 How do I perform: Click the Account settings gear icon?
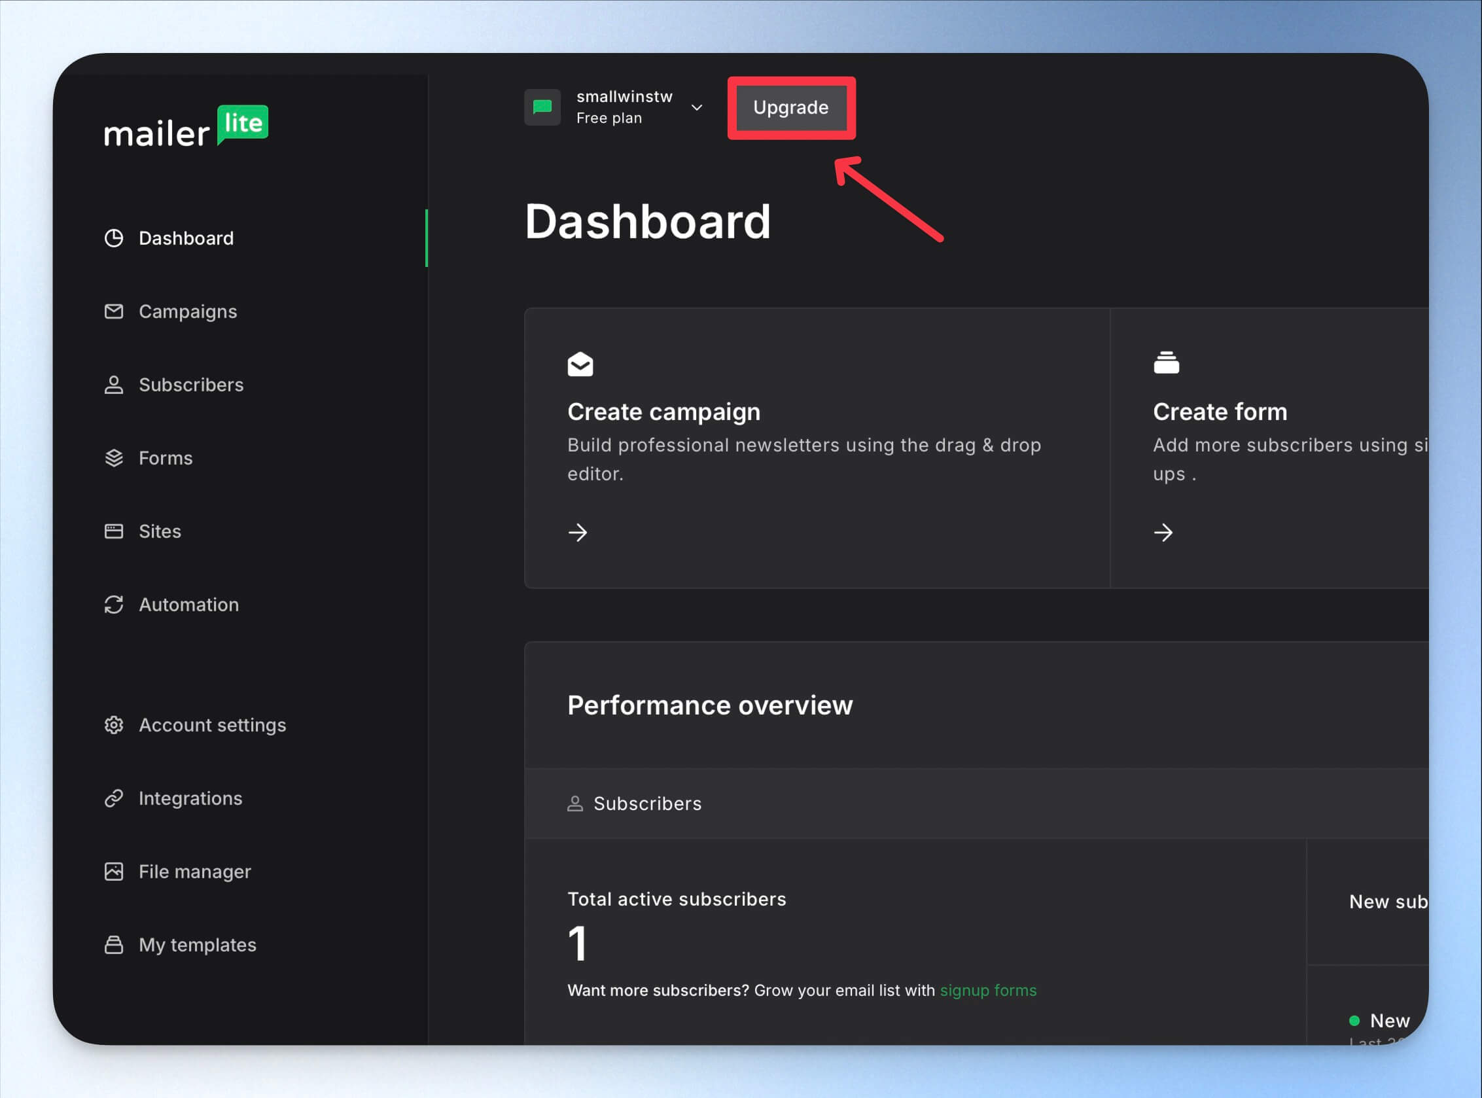click(114, 724)
